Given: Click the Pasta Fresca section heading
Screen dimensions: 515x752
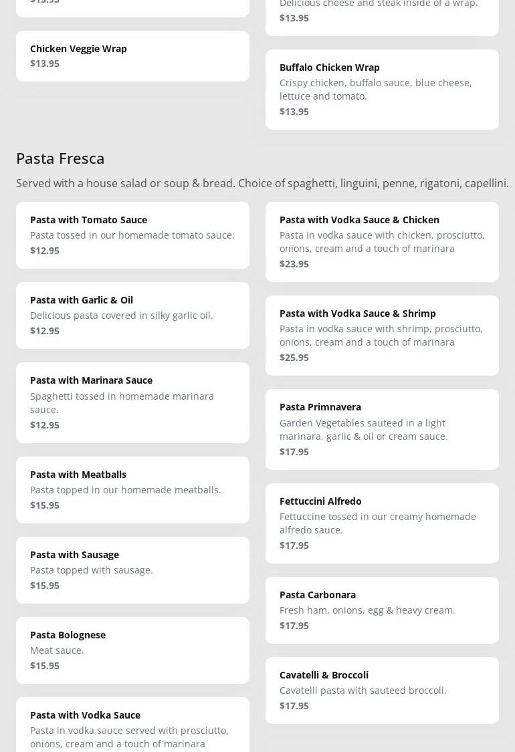Looking at the screenshot, I should coord(60,158).
